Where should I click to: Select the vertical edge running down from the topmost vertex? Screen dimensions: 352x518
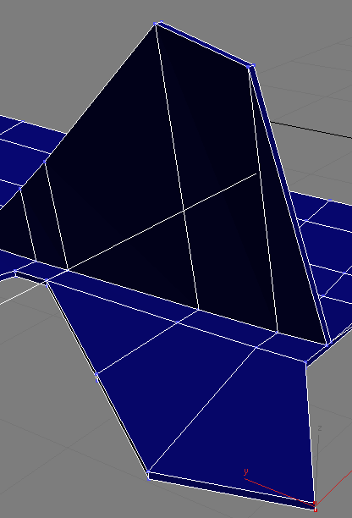177,167
